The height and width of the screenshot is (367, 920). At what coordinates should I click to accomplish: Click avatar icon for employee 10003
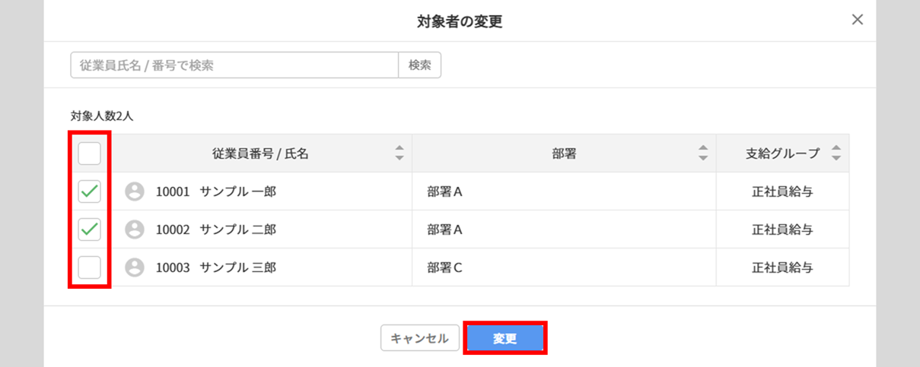click(x=135, y=267)
